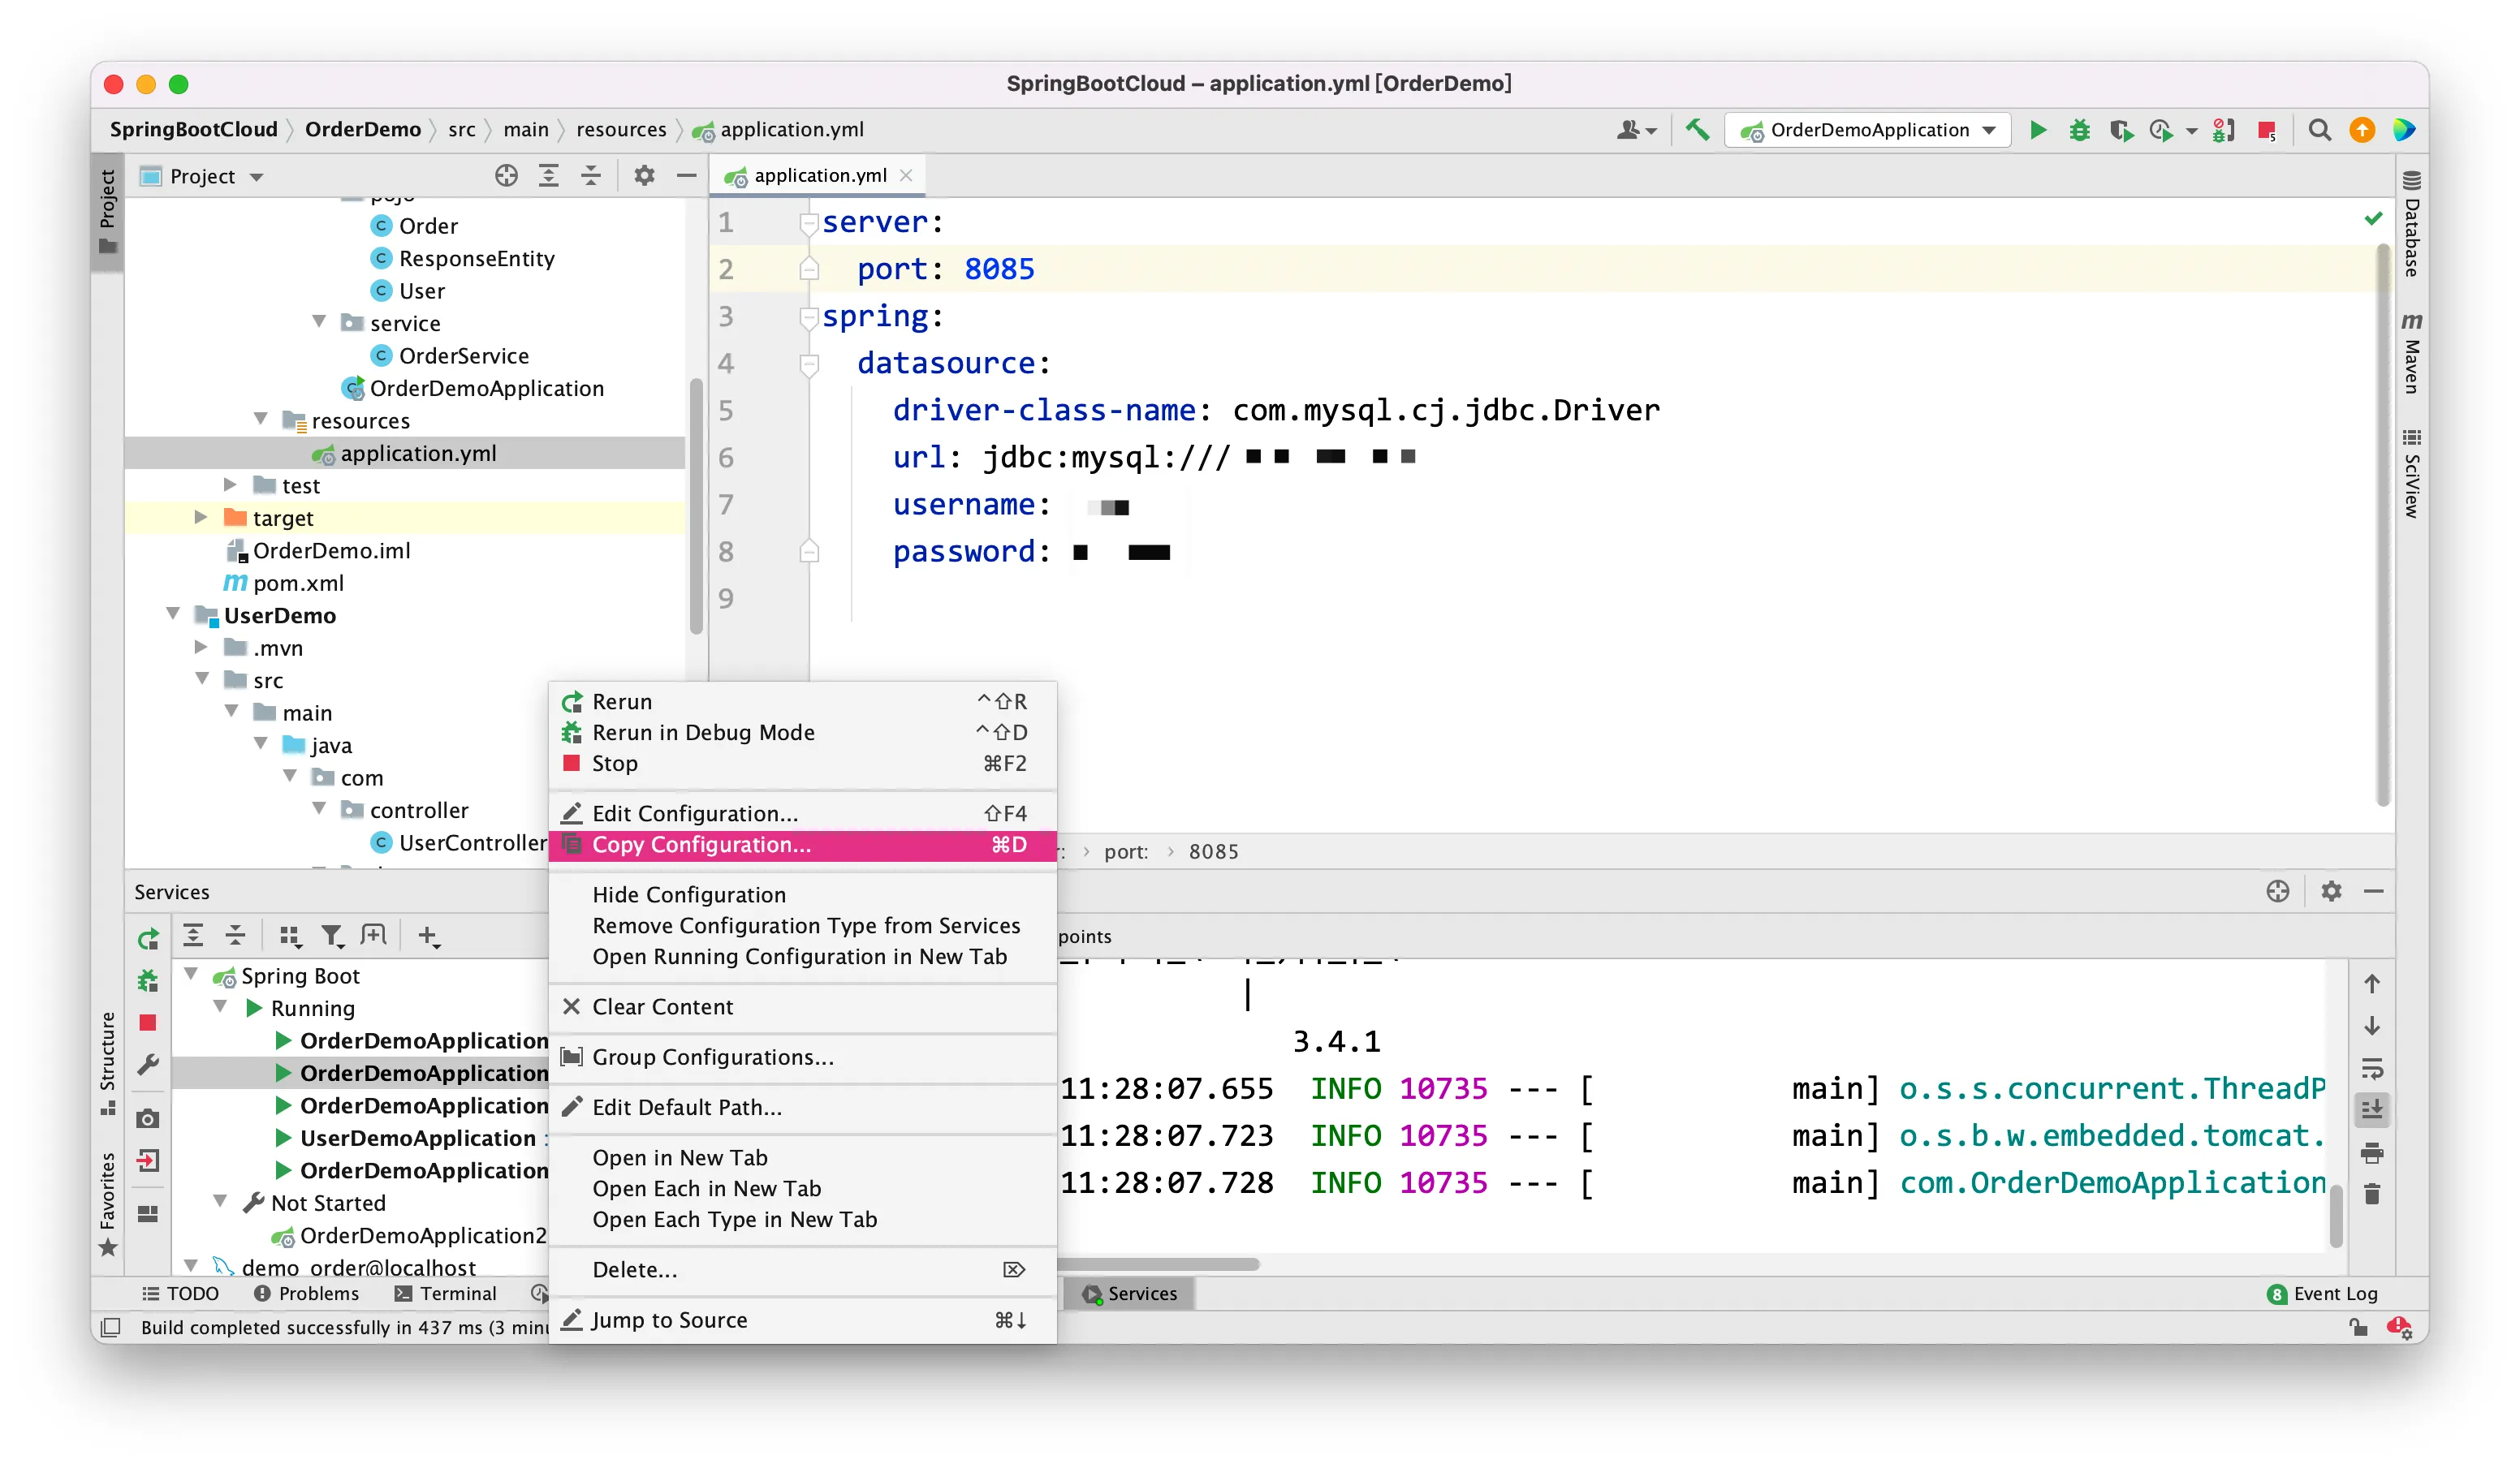Click the orange IDE update arrow icon

(x=2362, y=130)
